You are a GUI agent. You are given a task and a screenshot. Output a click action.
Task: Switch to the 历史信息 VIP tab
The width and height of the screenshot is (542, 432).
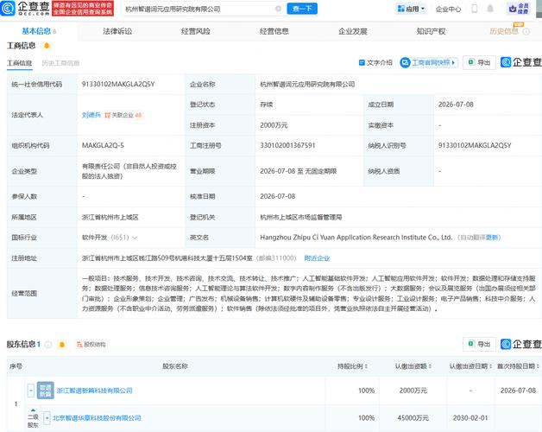(x=504, y=31)
